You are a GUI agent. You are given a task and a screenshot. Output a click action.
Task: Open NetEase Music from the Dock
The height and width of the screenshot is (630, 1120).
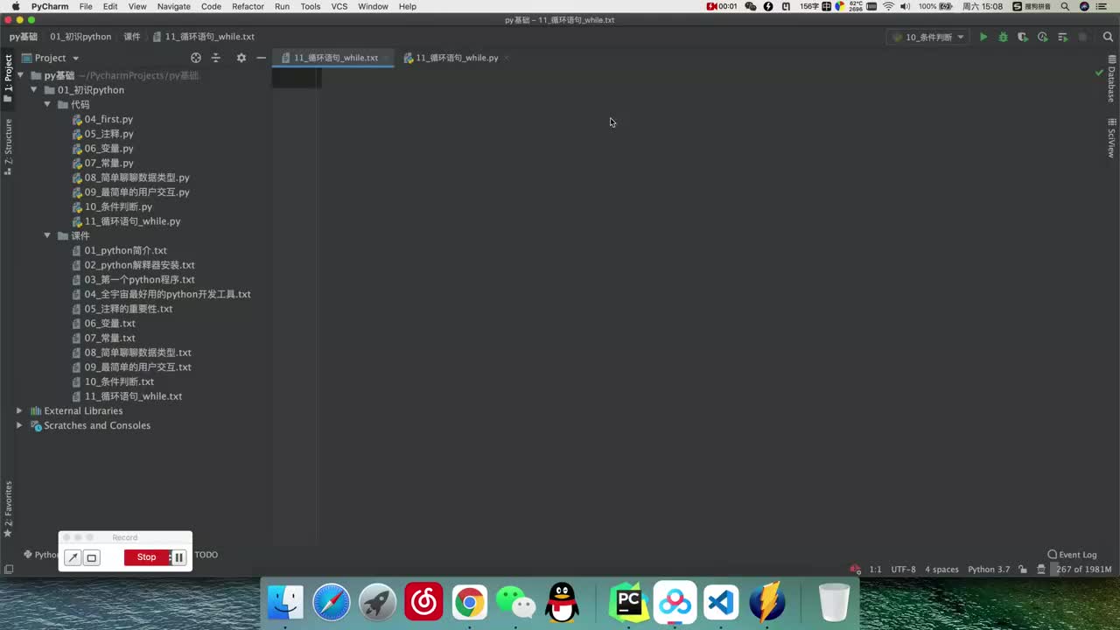point(423,602)
